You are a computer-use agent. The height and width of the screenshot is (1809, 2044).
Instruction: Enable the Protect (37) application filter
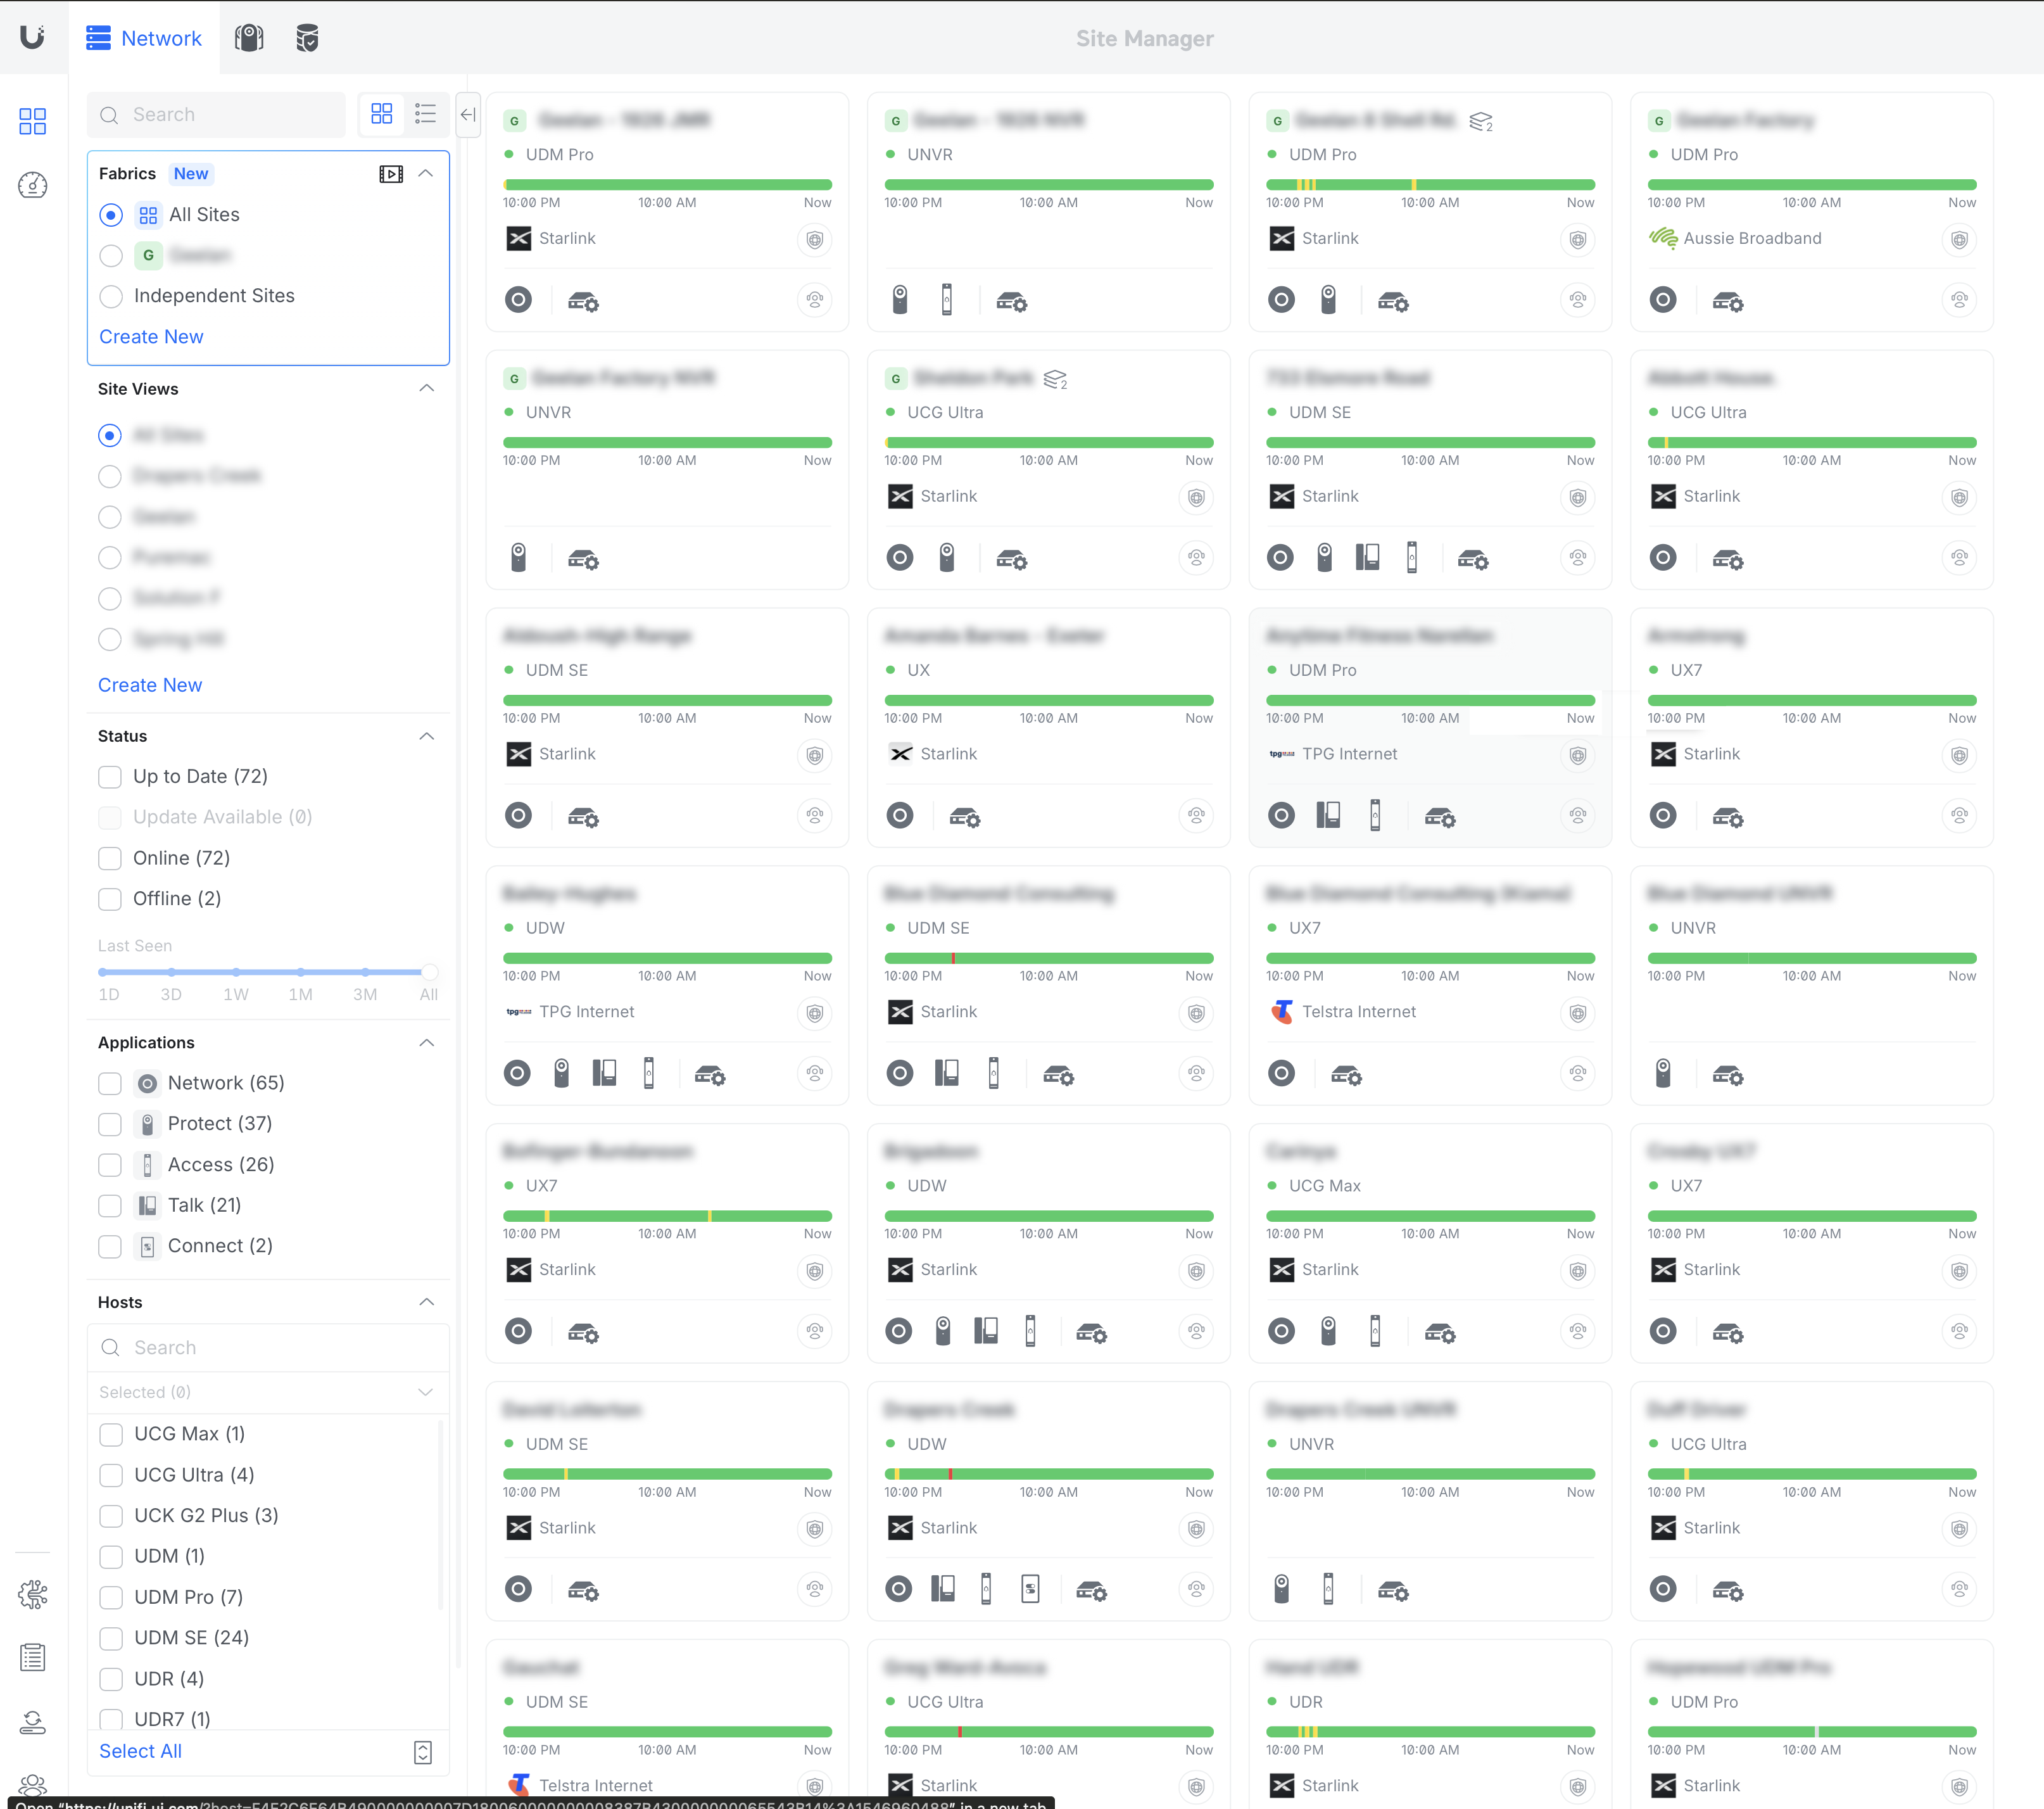[x=110, y=1125]
